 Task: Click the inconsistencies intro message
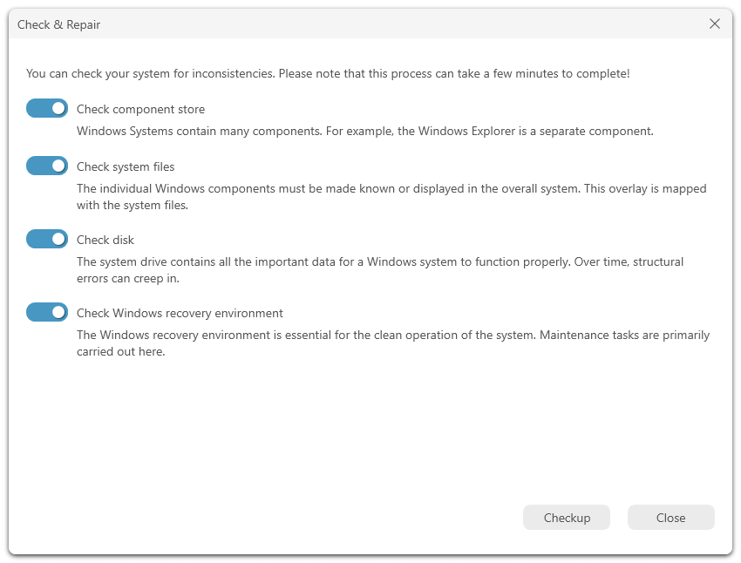tap(328, 74)
